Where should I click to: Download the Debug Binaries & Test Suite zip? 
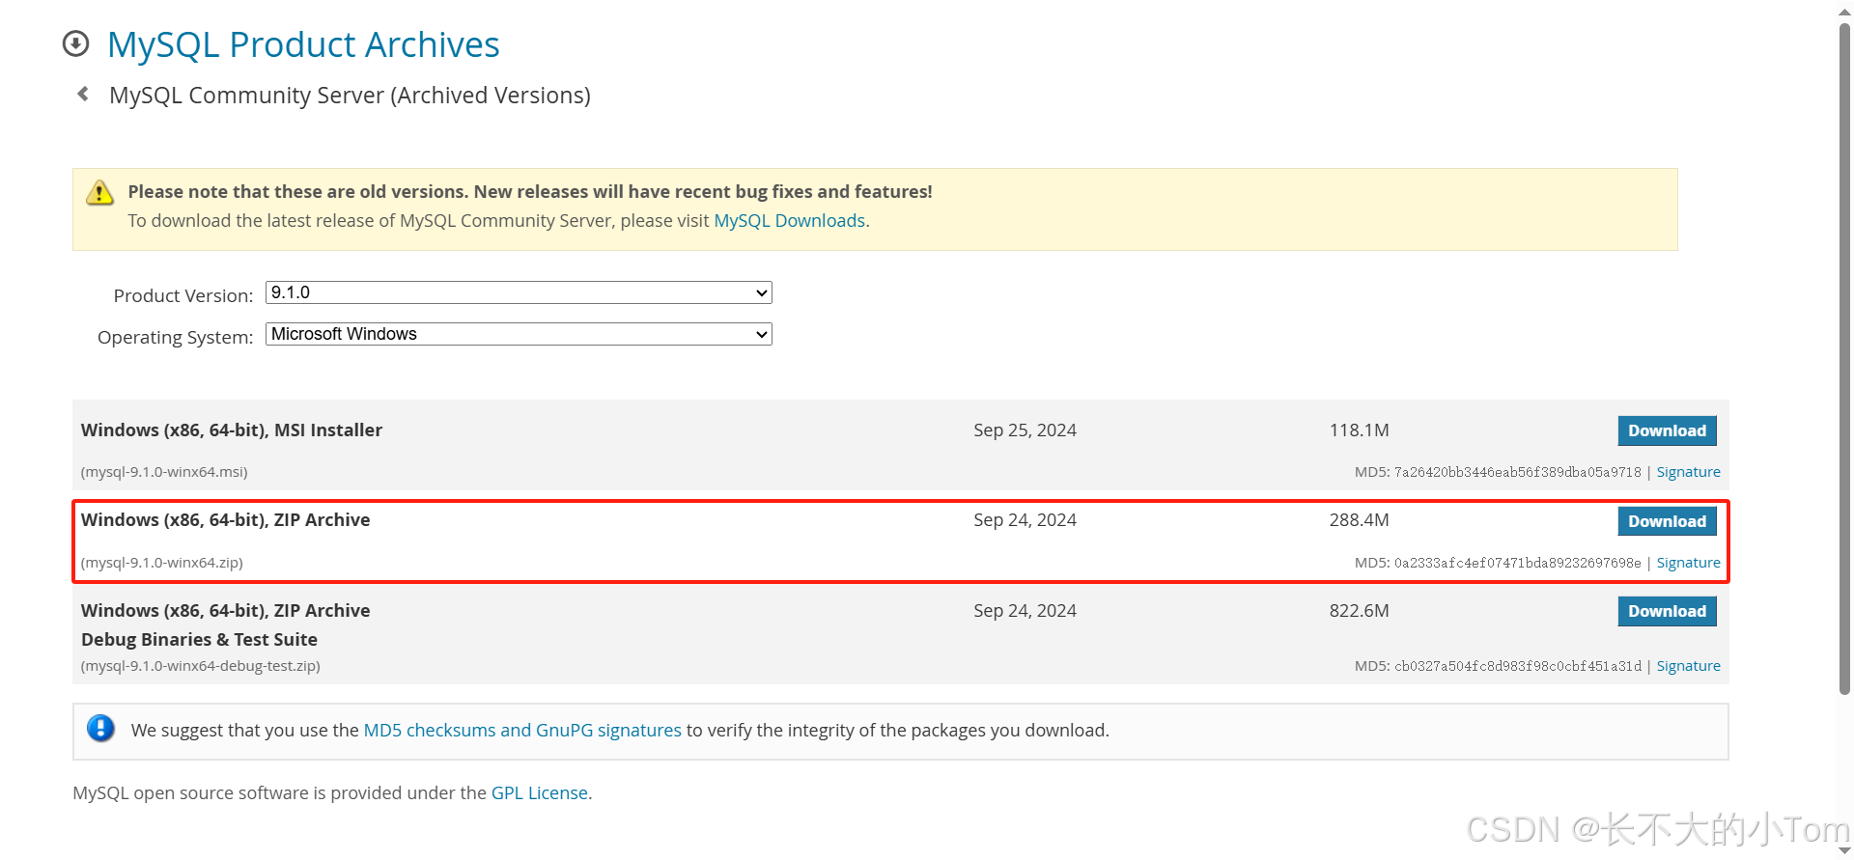click(x=1667, y=611)
